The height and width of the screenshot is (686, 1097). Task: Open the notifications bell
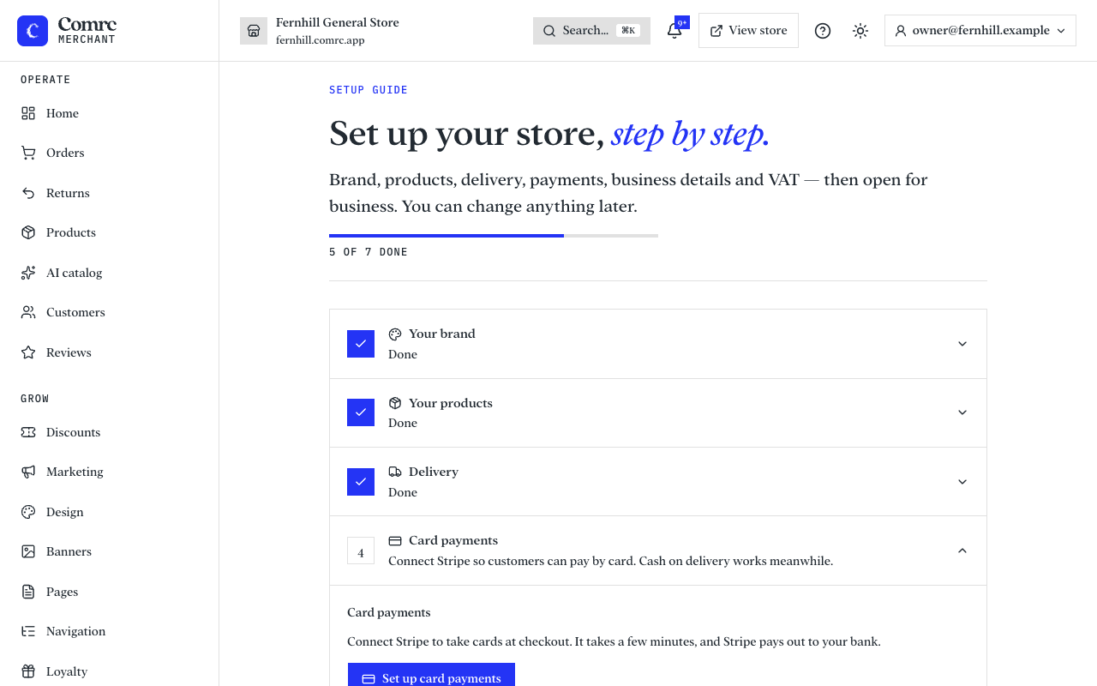(x=674, y=31)
